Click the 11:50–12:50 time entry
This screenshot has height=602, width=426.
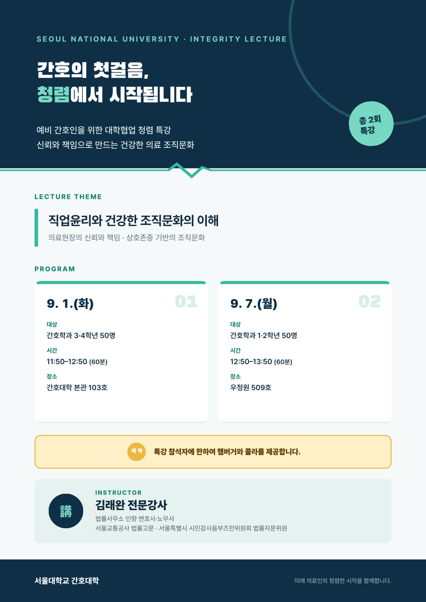click(x=77, y=361)
